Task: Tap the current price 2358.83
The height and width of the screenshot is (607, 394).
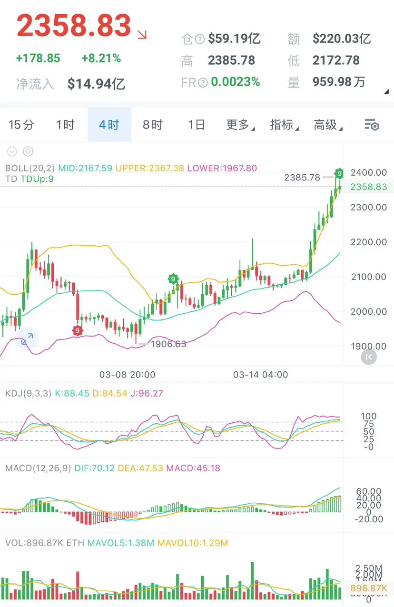Action: click(74, 26)
